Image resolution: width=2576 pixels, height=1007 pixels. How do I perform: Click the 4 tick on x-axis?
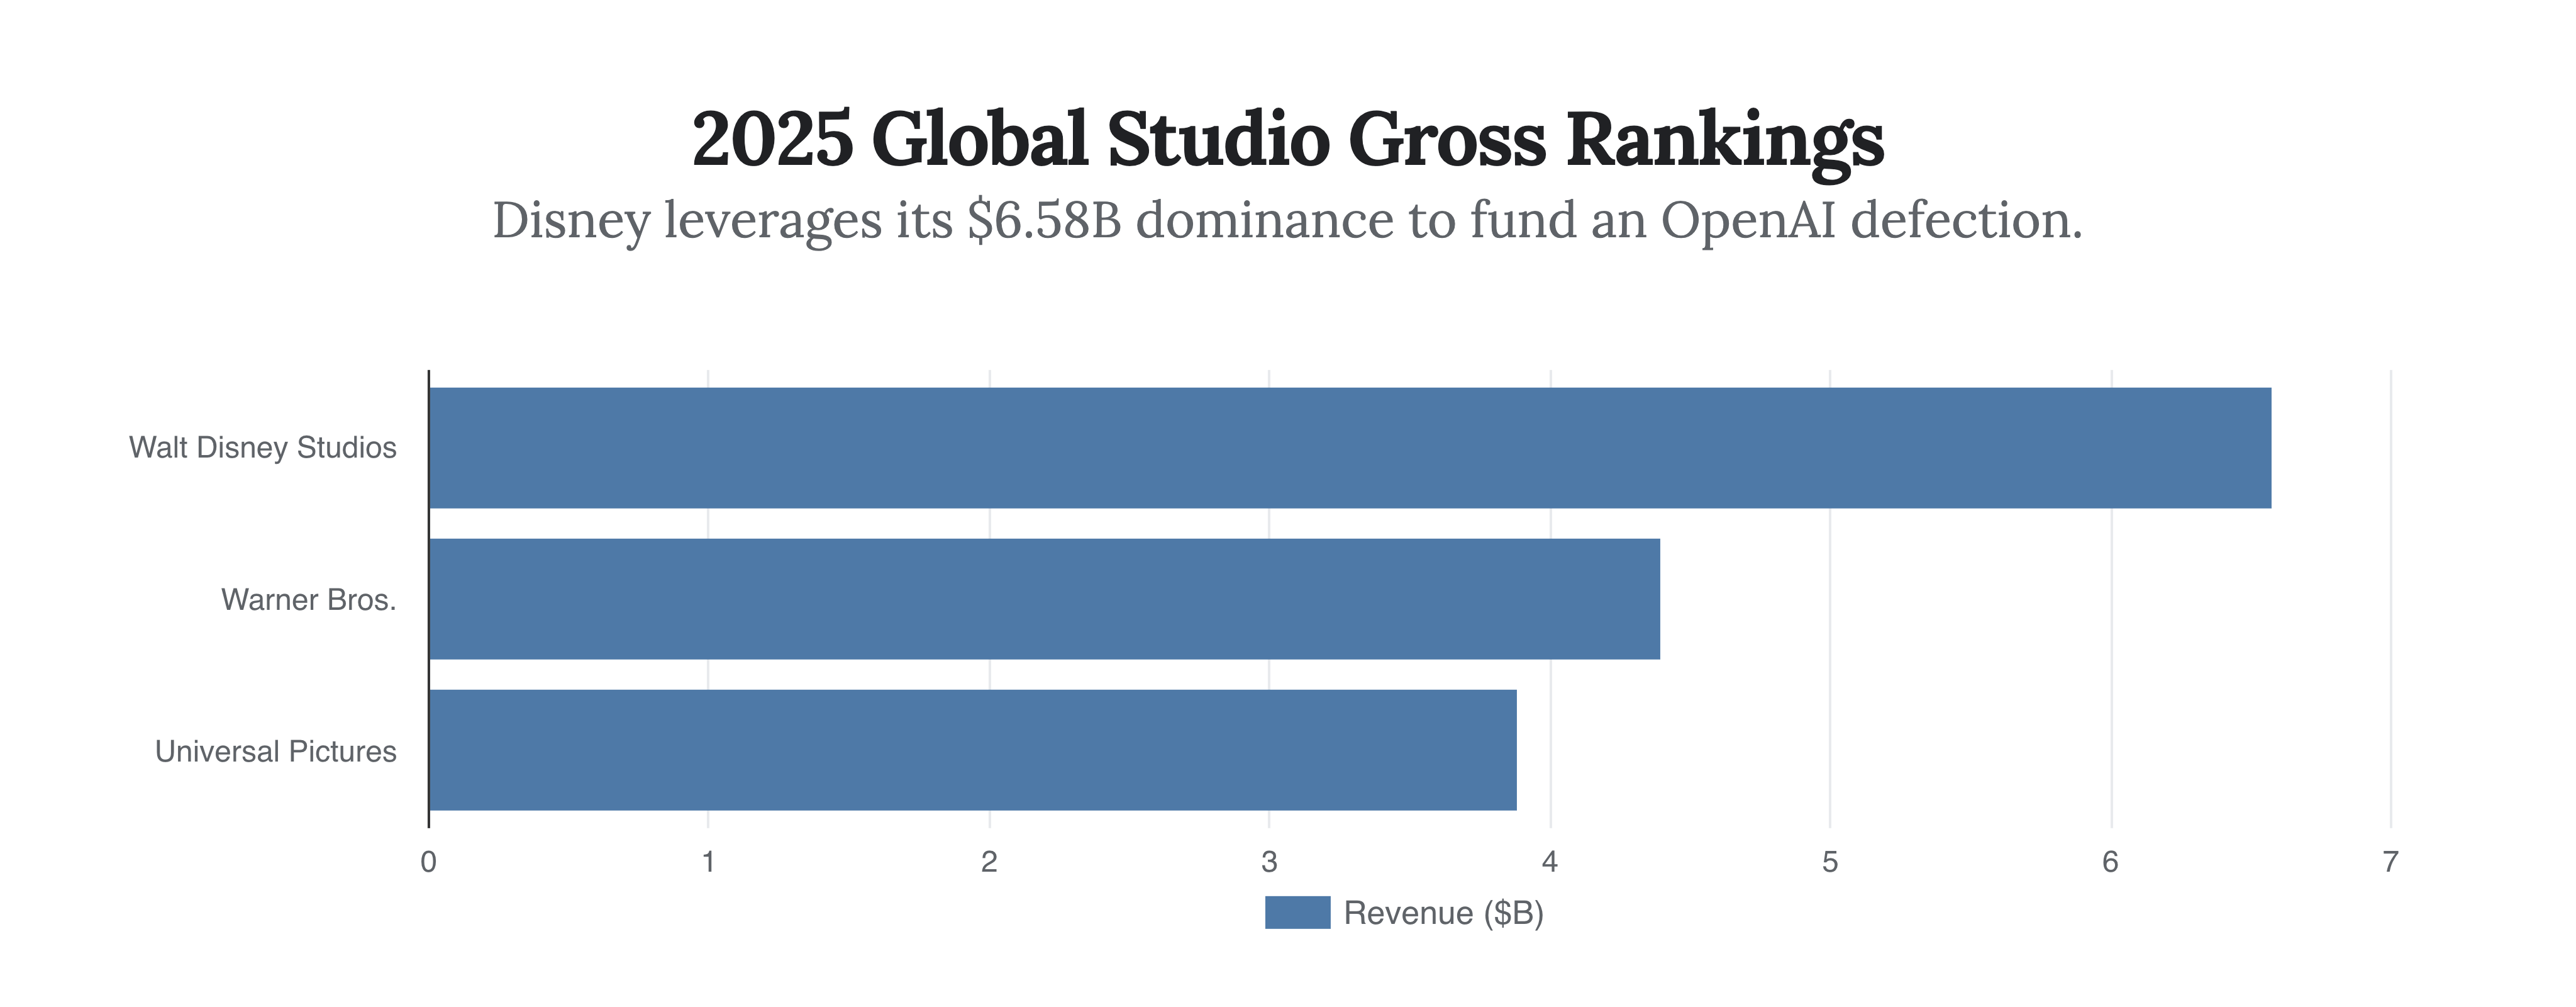tap(1550, 862)
